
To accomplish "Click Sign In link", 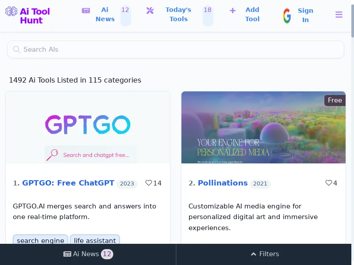I will 305,15.
